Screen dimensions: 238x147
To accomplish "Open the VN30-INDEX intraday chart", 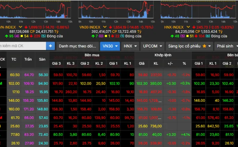I will [x=116, y=10].
